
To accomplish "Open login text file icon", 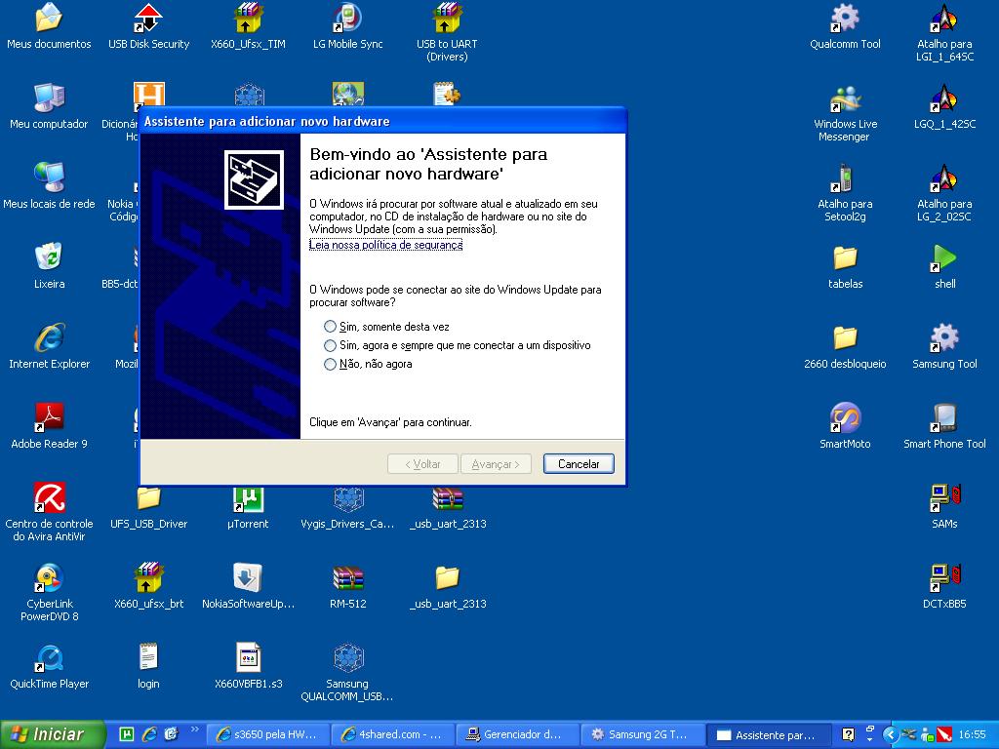I will coord(148,666).
